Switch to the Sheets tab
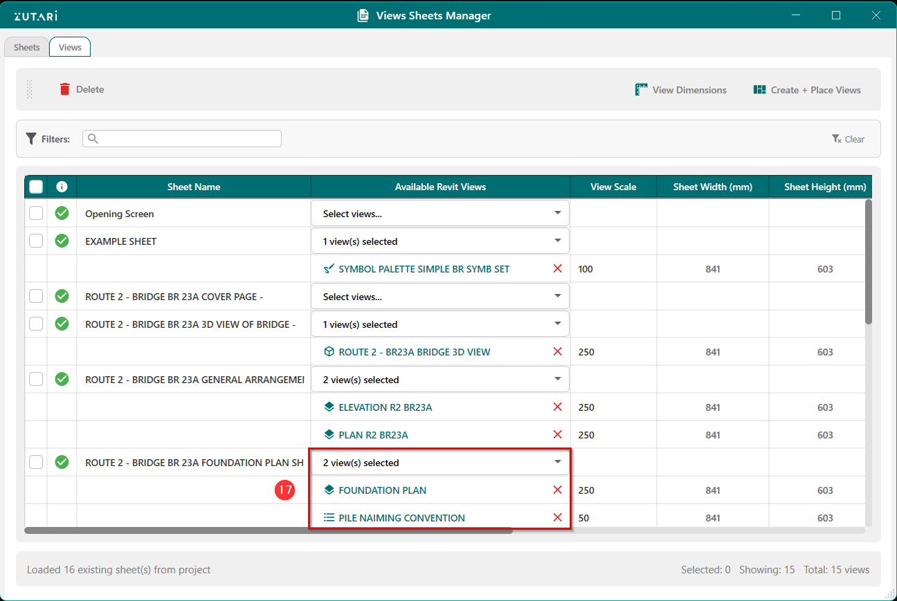 pyautogui.click(x=27, y=47)
